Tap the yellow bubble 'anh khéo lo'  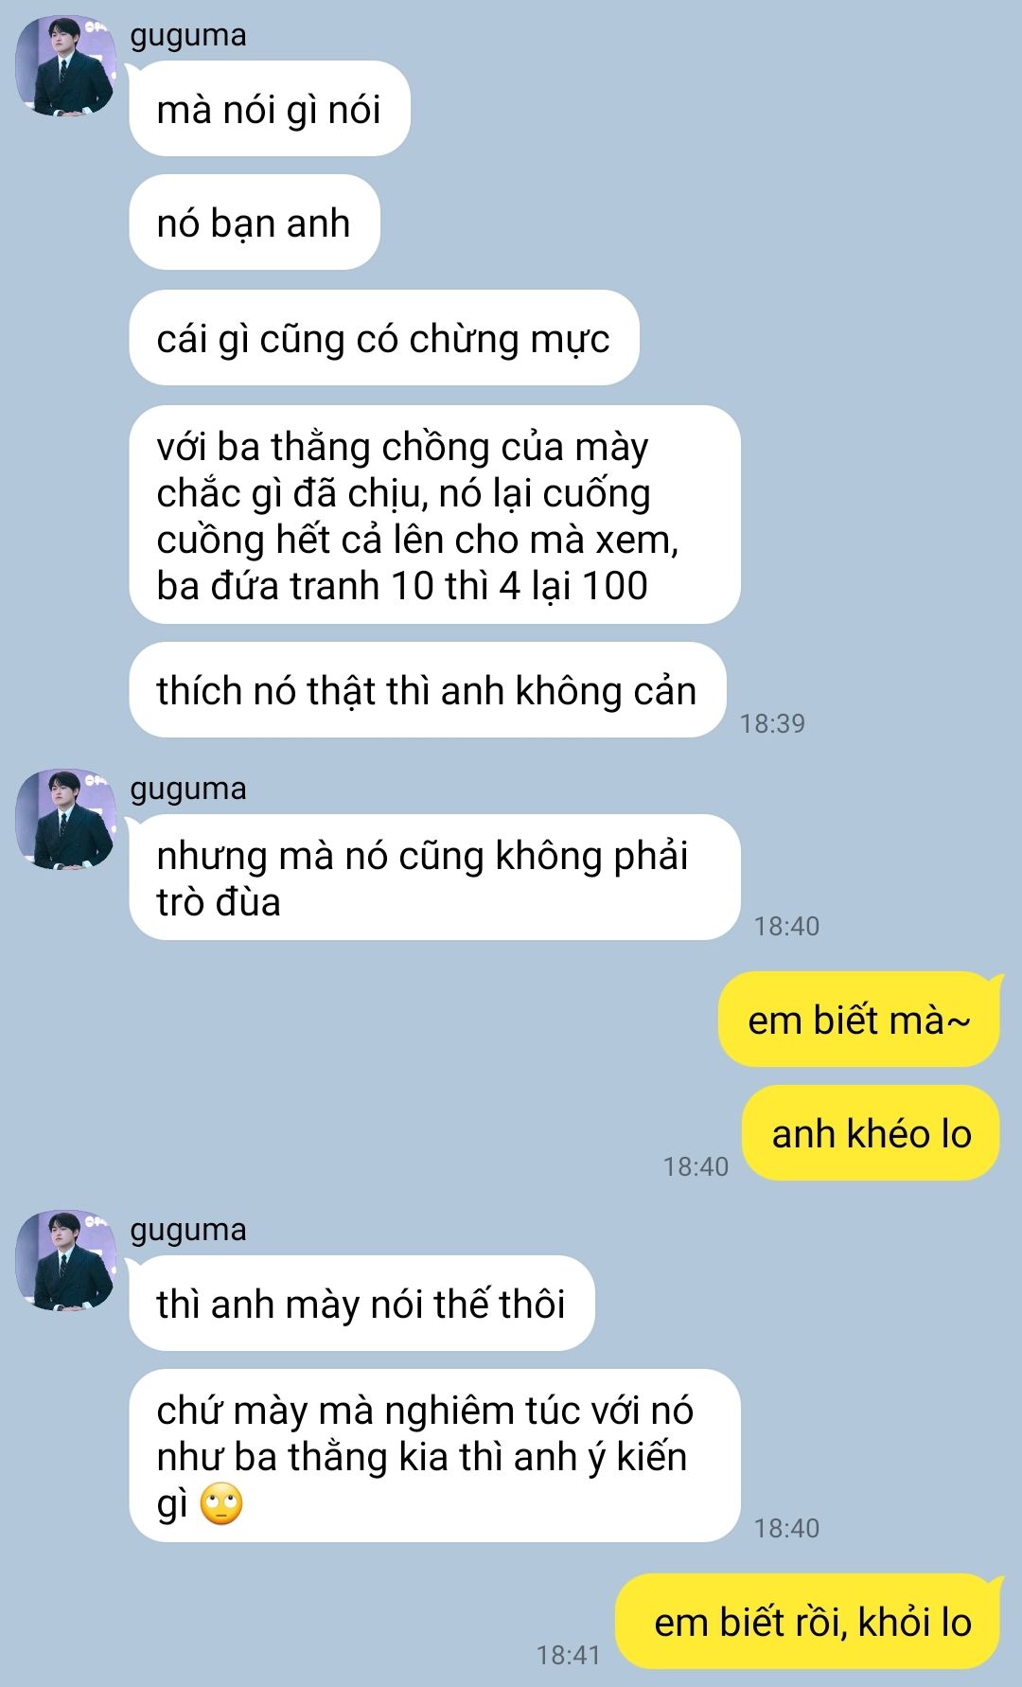[x=871, y=1133]
